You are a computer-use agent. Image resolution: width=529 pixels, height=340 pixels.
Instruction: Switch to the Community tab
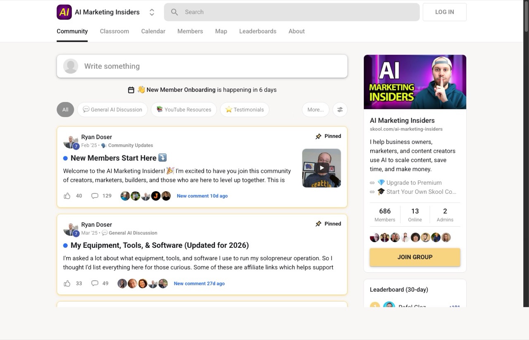pos(72,31)
